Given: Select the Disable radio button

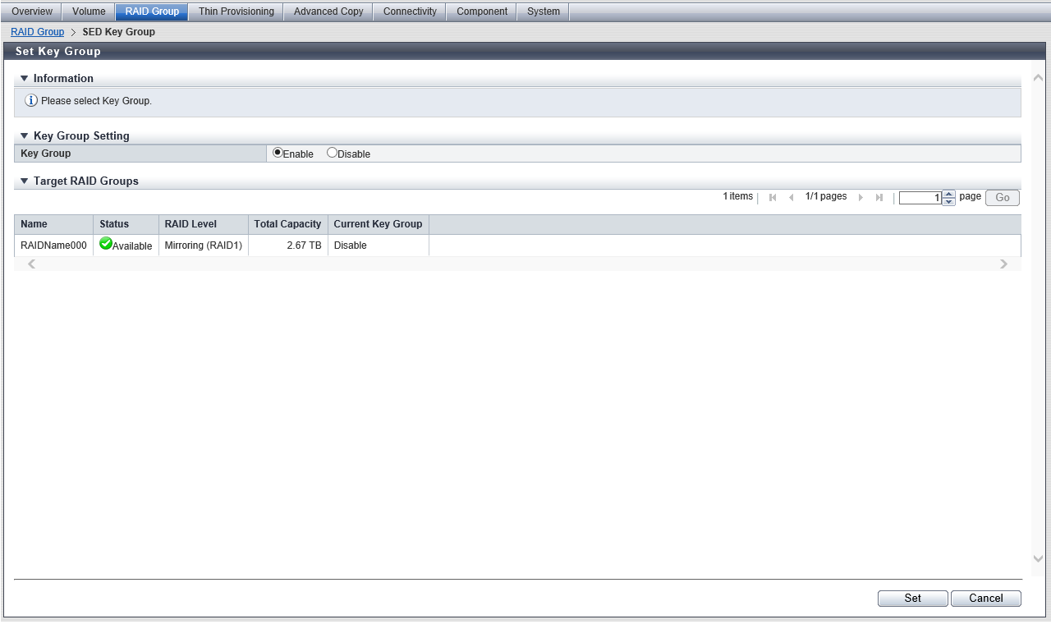Looking at the screenshot, I should point(332,153).
